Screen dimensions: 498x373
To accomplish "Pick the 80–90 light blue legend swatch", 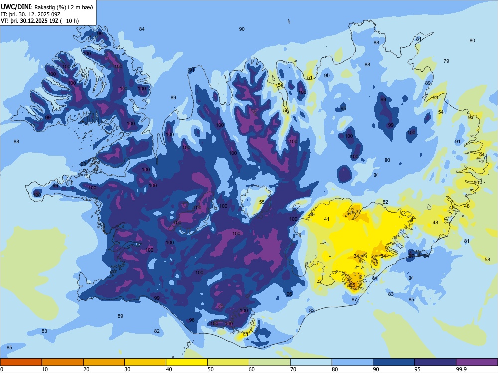I will [x=353, y=362].
